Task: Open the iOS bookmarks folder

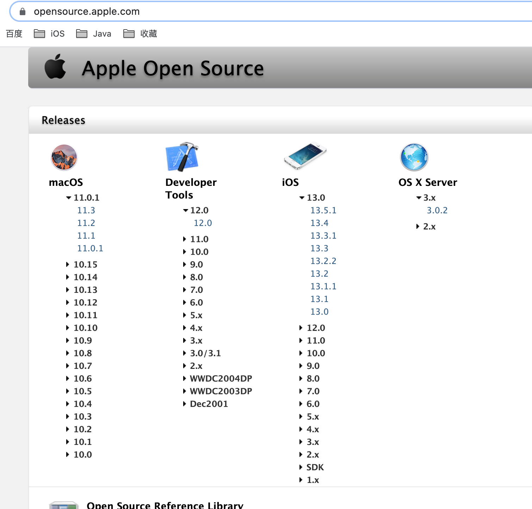Action: tap(49, 34)
